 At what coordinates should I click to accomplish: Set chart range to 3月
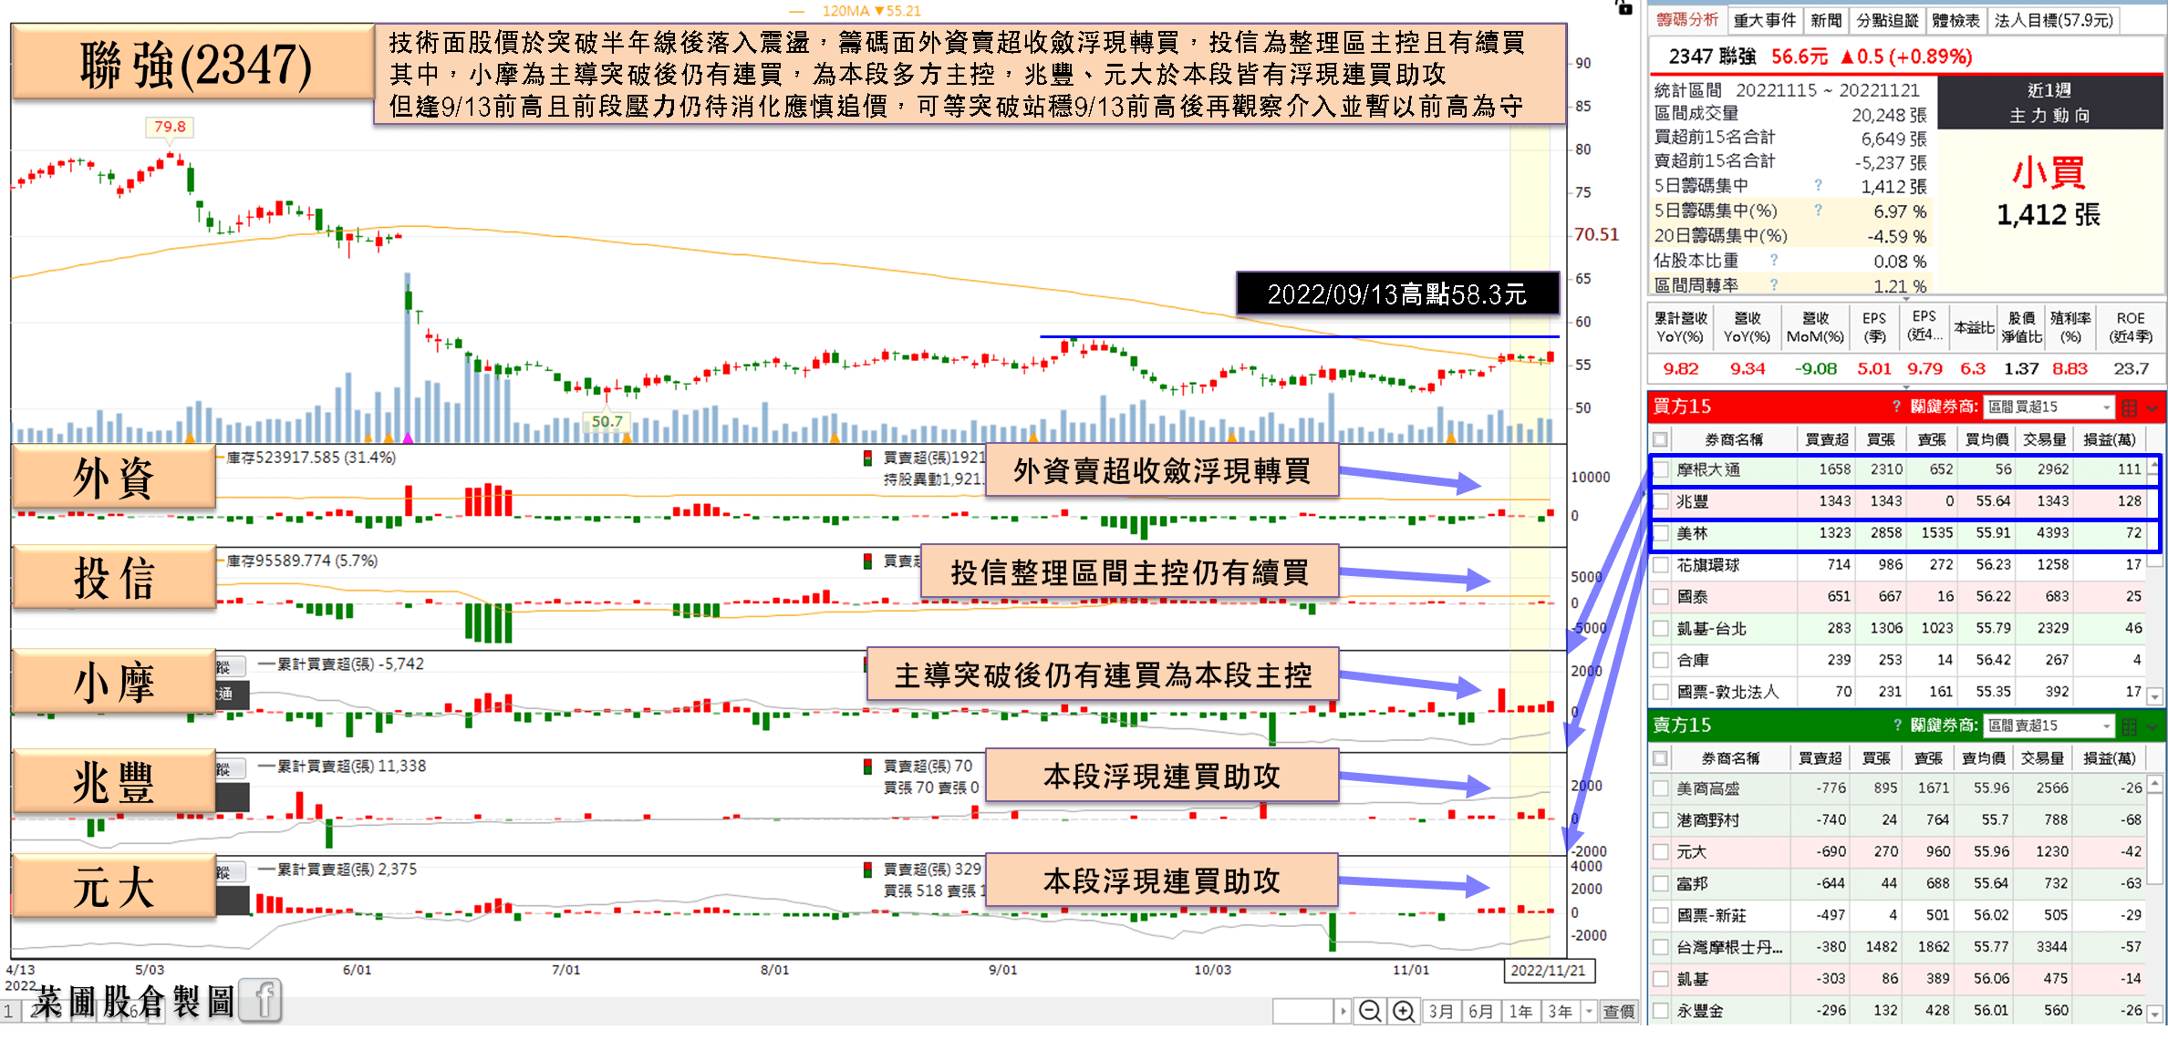pyautogui.click(x=1441, y=1011)
